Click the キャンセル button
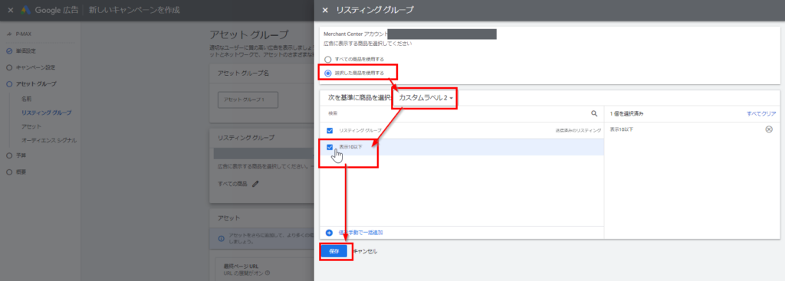Screen dimensions: 785x281 coord(365,251)
